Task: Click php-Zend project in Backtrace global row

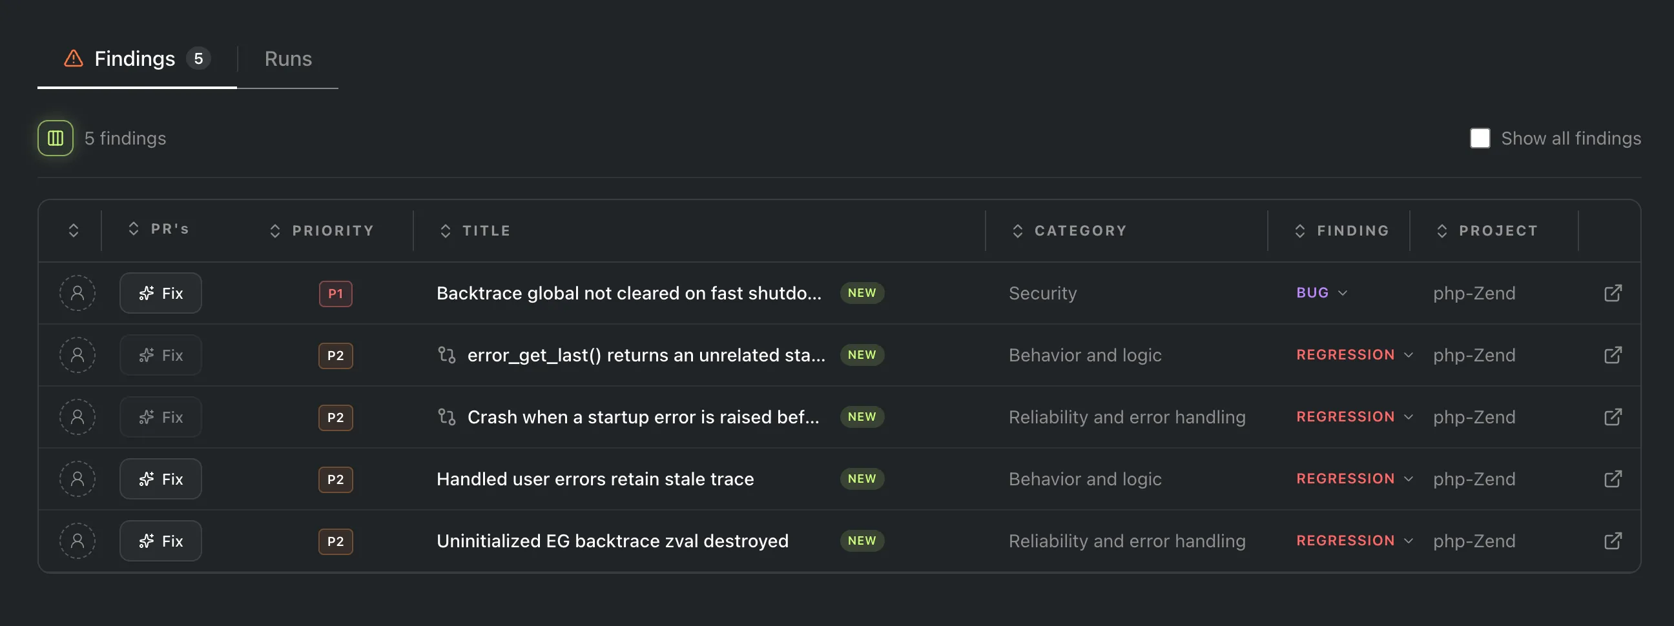Action: pos(1474,293)
